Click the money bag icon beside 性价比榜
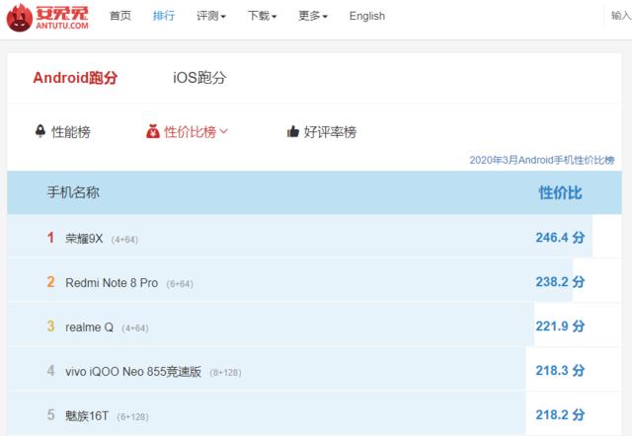This screenshot has height=436, width=632. [153, 131]
